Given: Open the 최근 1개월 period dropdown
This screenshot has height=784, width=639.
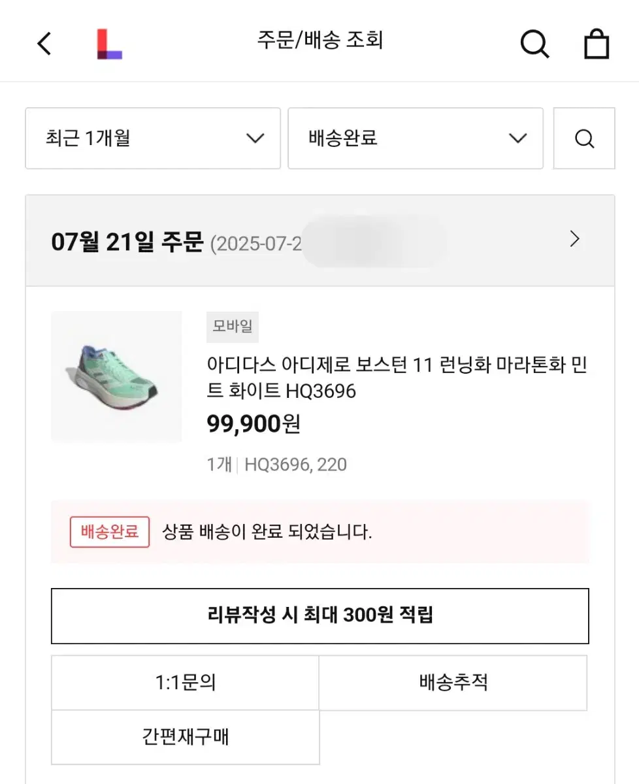Looking at the screenshot, I should (153, 139).
